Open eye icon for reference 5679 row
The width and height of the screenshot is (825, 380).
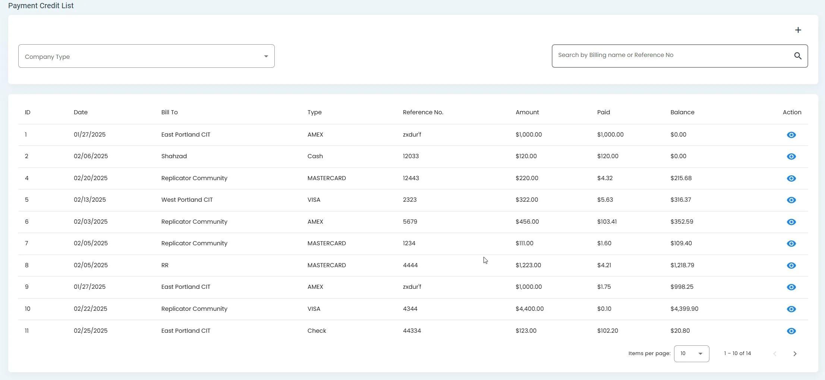791,222
